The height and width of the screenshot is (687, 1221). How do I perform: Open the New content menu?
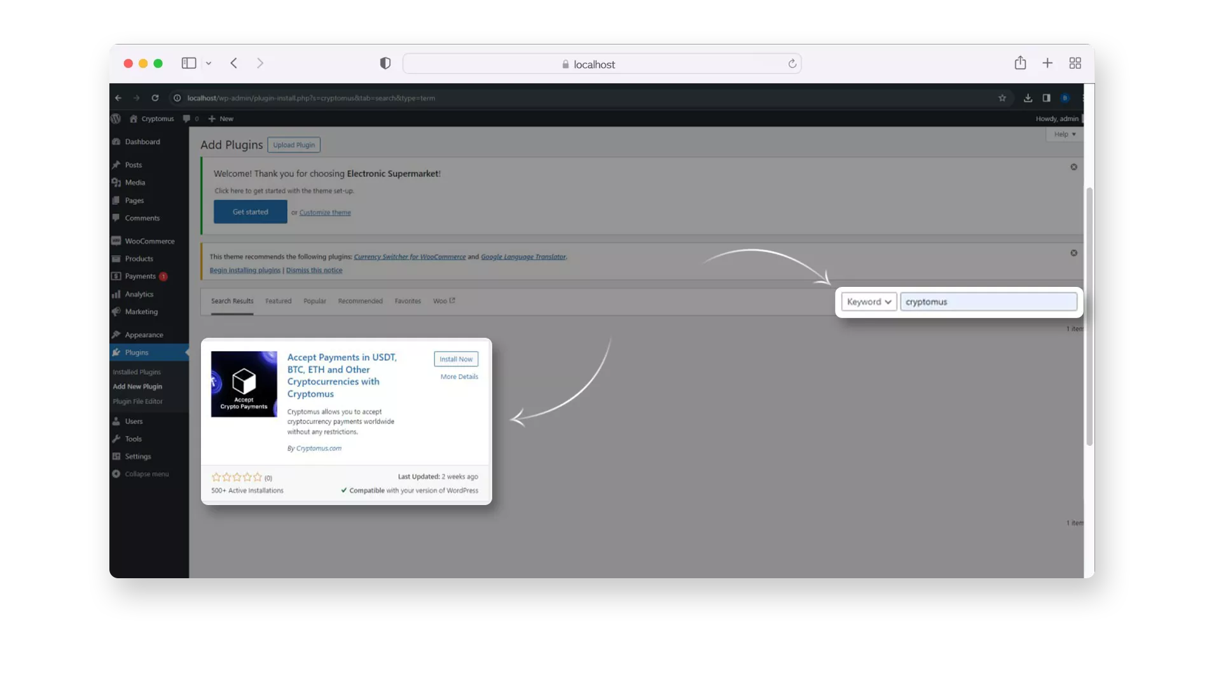click(x=221, y=119)
